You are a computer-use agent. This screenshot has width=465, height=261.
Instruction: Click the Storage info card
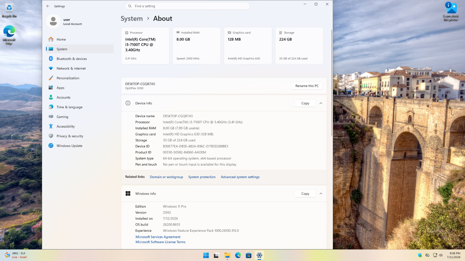pos(299,46)
